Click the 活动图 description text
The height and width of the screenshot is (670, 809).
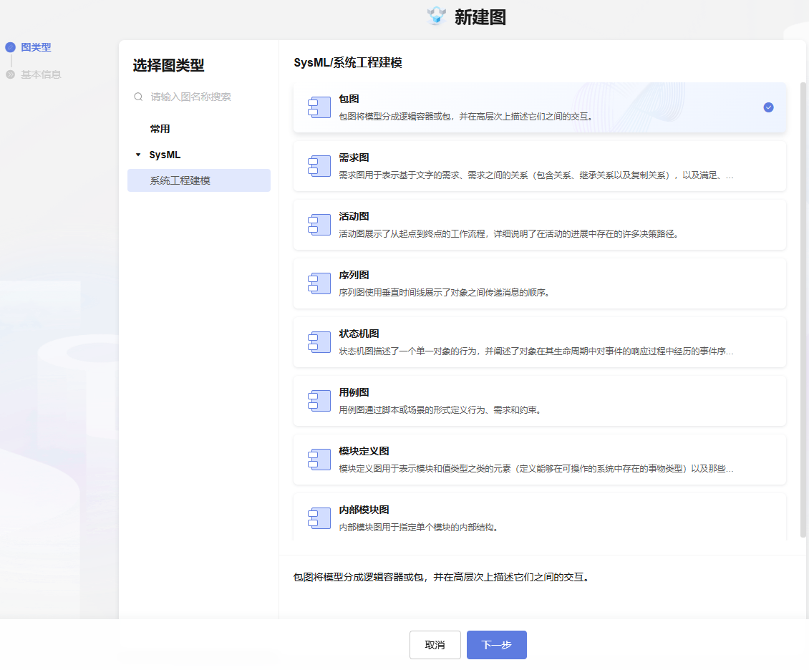click(509, 234)
